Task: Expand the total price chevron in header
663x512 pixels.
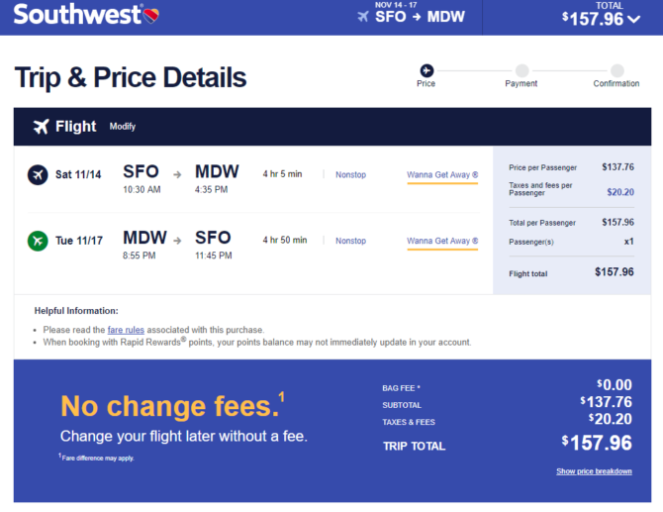Action: 634,19
